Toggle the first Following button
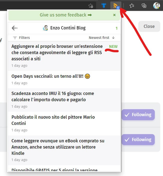This screenshot has width=163, height=176. [x=138, y=115]
